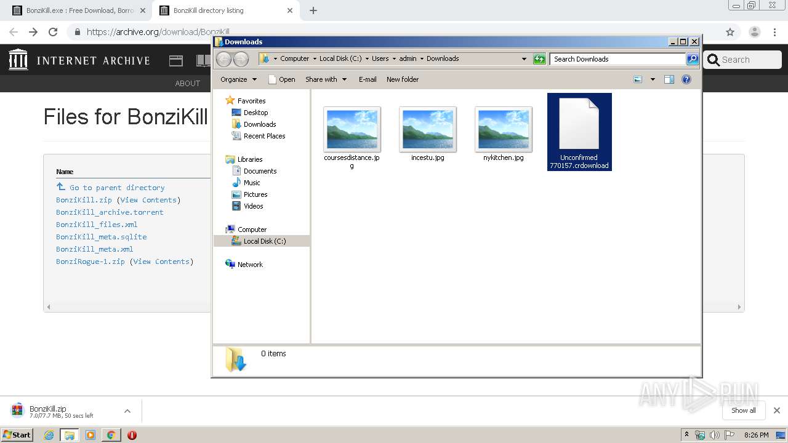Open the Windows Start menu

pos(17,435)
